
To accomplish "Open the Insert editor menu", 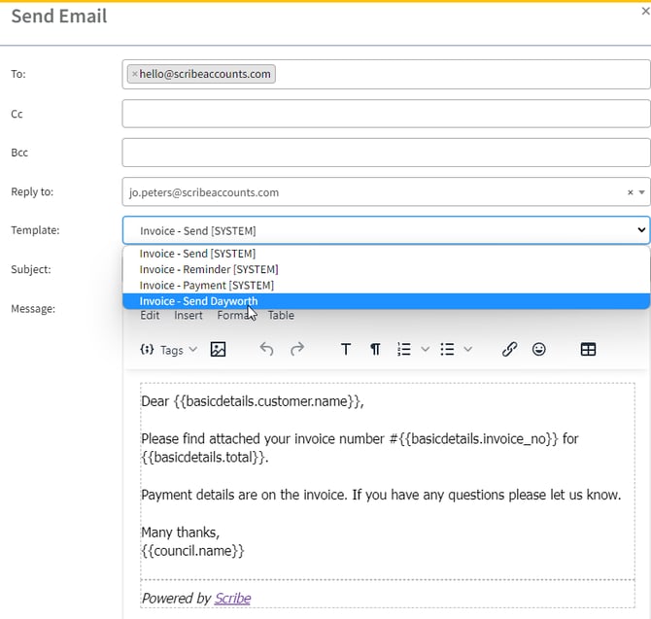I will [188, 316].
